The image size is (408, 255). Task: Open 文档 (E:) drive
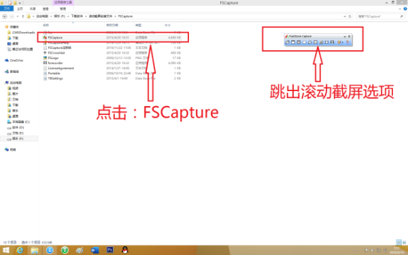(x=16, y=133)
